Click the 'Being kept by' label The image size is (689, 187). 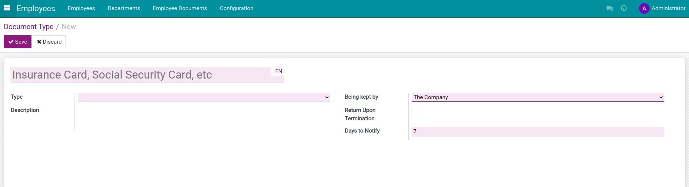pos(361,97)
